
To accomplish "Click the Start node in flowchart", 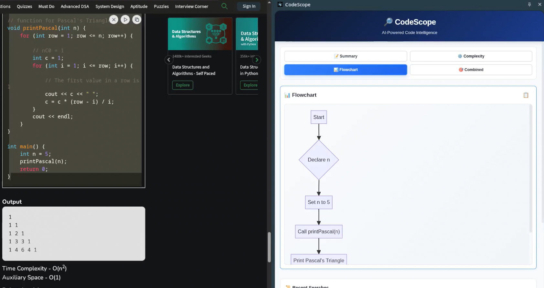I will pos(319,117).
